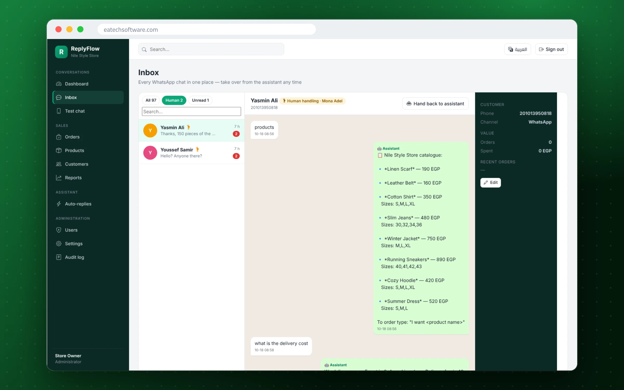
Task: Click the Reports chart icon
Action: point(59,178)
